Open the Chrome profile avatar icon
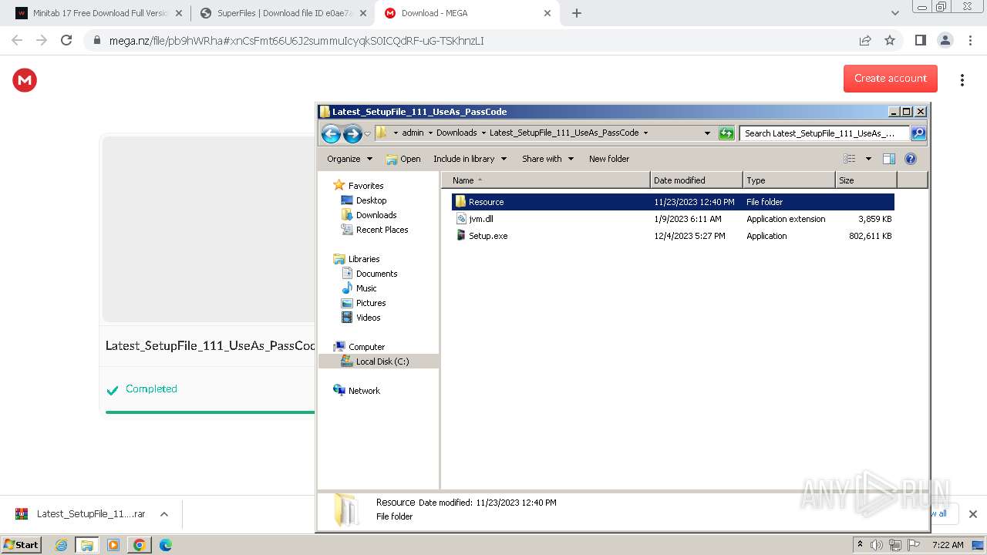Viewport: 987px width, 555px height. 945,40
